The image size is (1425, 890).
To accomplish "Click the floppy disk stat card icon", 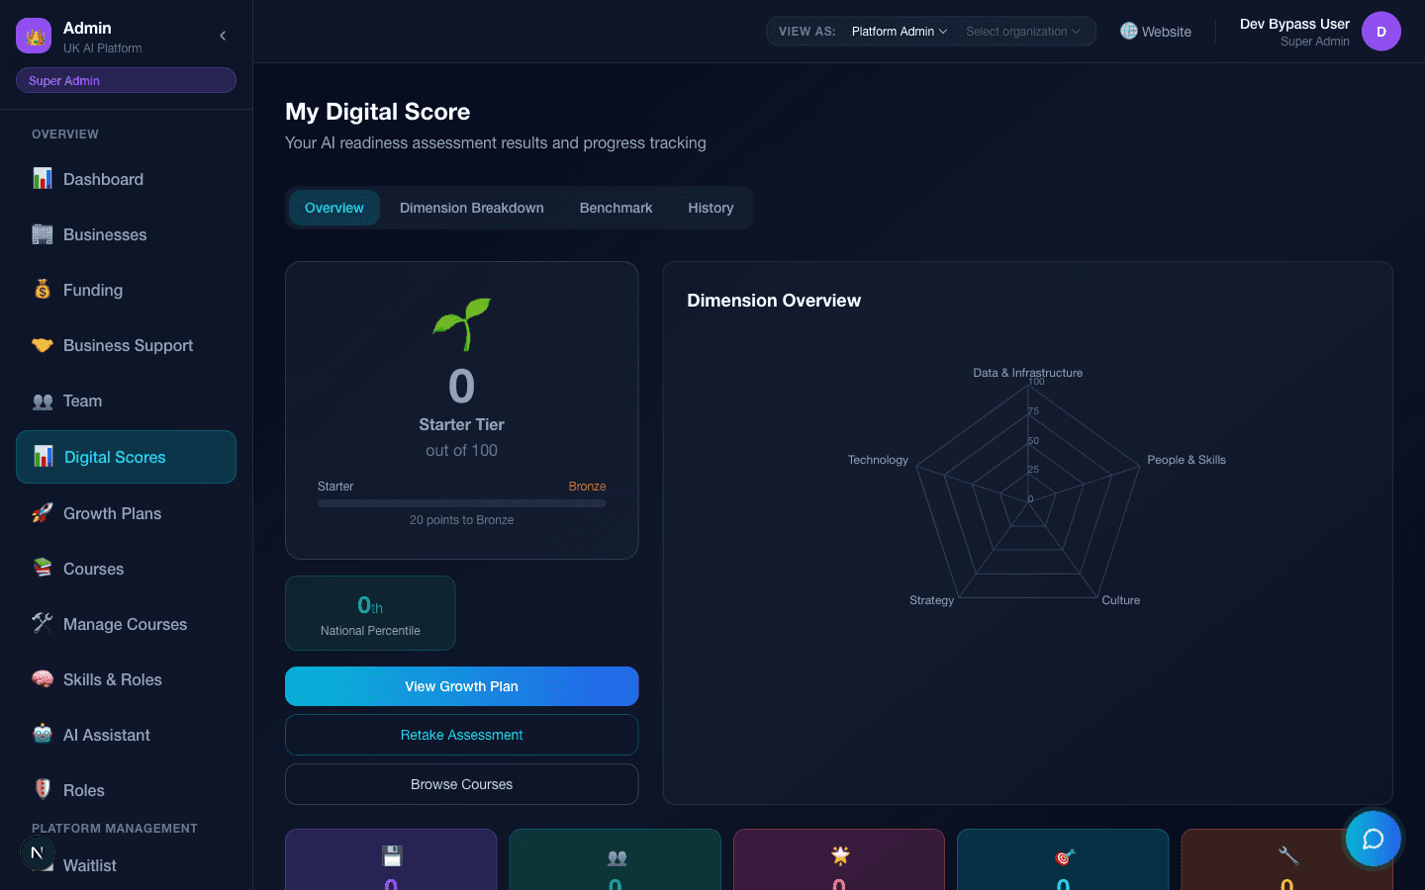I will coord(392,855).
